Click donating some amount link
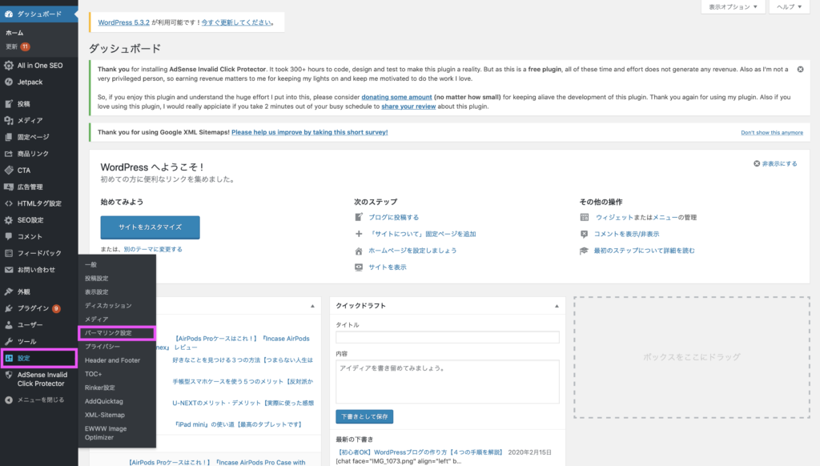Viewport: 820px width, 466px height. (x=397, y=97)
